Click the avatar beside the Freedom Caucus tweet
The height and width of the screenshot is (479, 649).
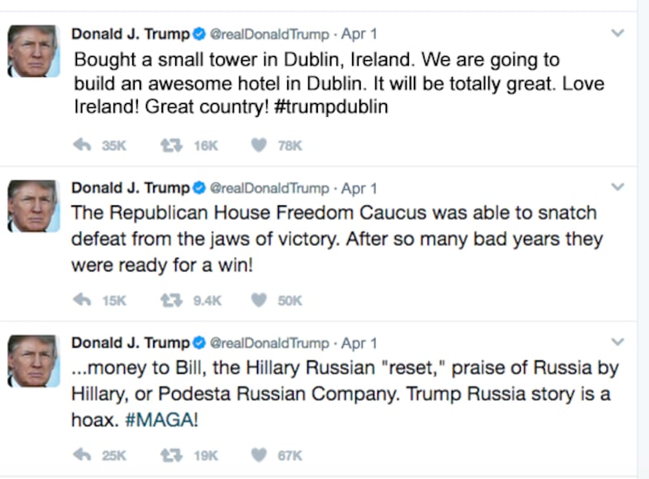click(x=33, y=205)
